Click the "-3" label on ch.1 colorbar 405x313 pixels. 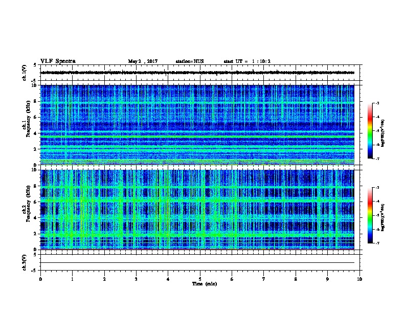coord(377,103)
